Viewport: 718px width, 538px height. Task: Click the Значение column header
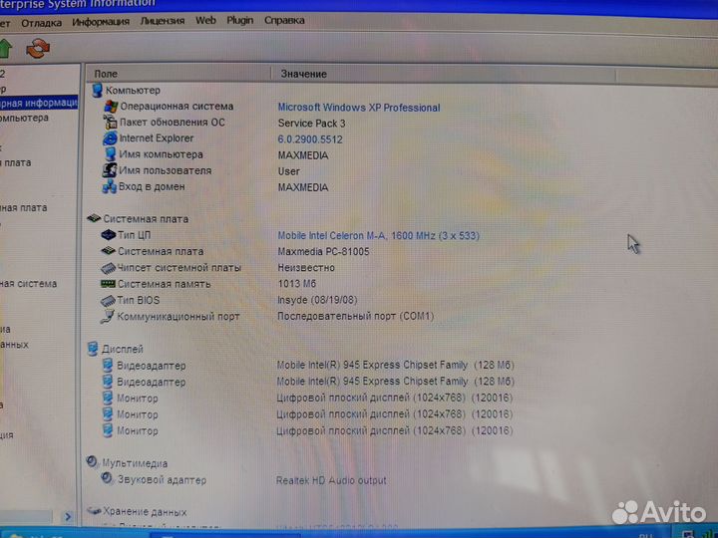coord(303,74)
